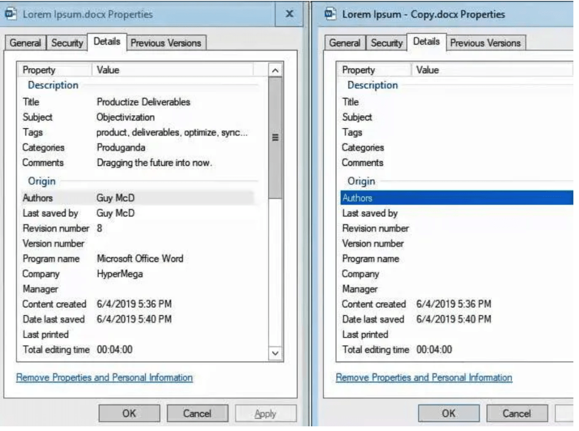579x431 pixels.
Task: Click the 'Dragging the future into now.' comment
Action: 154,163
